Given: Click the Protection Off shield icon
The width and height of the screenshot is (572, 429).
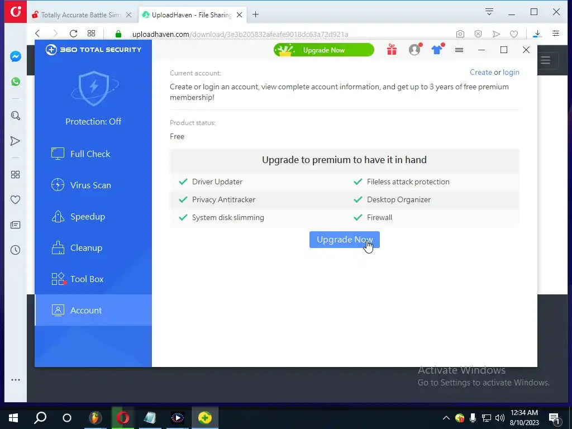Looking at the screenshot, I should coord(94,88).
